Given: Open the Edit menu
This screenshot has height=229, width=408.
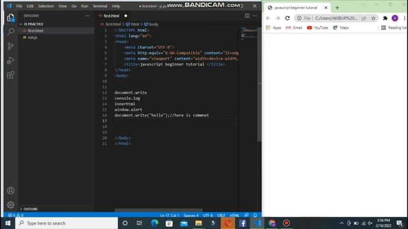Looking at the screenshot, I should point(30,6).
